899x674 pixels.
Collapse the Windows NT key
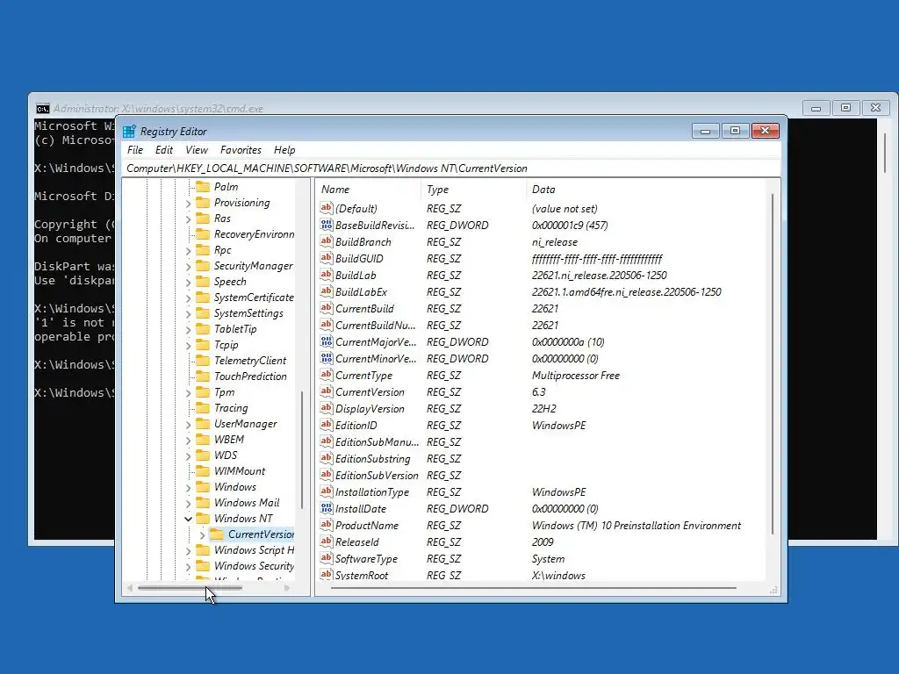[188, 519]
